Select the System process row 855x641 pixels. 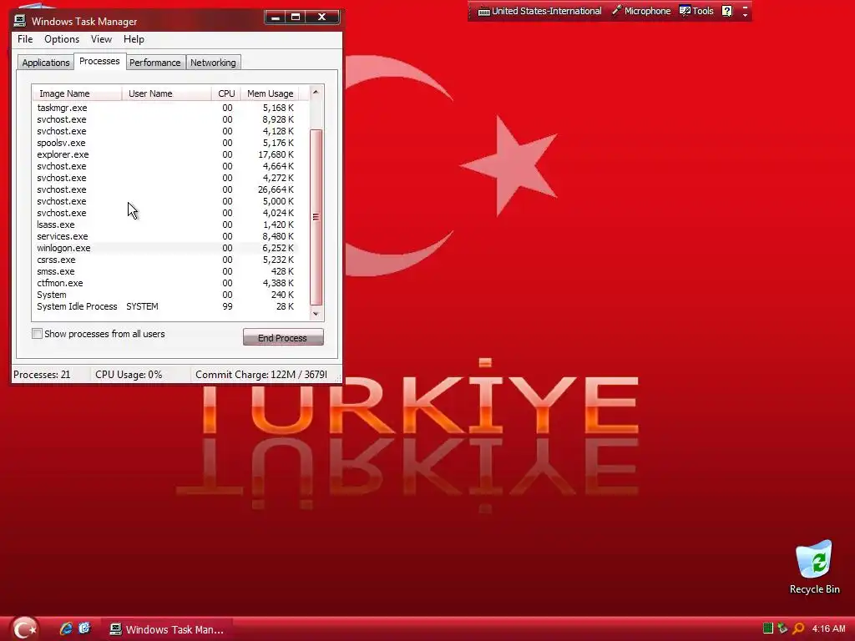(x=166, y=295)
